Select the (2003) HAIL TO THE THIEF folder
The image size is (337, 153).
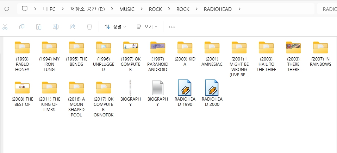coord(266,57)
